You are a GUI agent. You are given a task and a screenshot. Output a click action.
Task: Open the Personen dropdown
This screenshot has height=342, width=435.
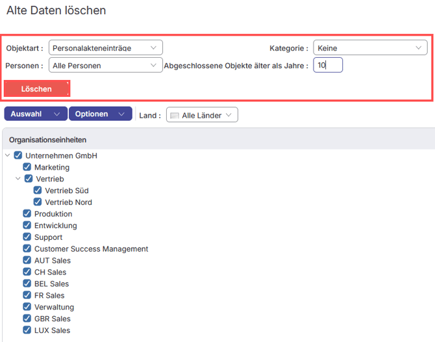click(x=105, y=65)
